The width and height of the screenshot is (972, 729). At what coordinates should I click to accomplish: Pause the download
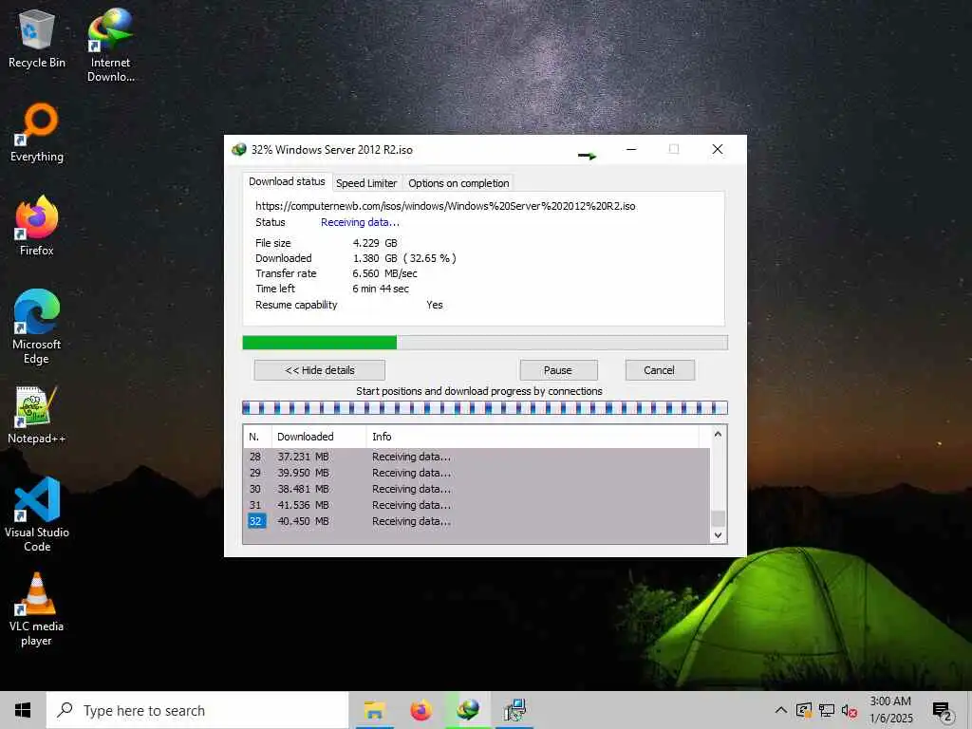(x=558, y=370)
